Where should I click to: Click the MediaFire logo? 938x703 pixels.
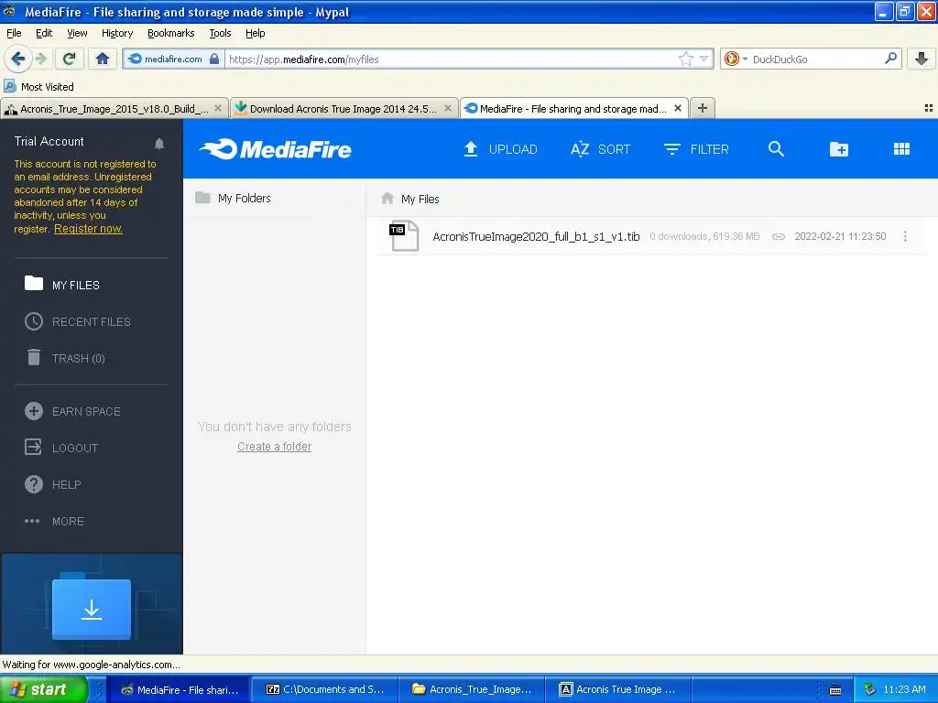[x=275, y=149]
